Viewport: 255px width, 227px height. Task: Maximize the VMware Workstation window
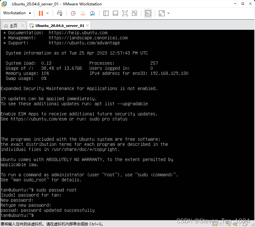coord(243,3)
